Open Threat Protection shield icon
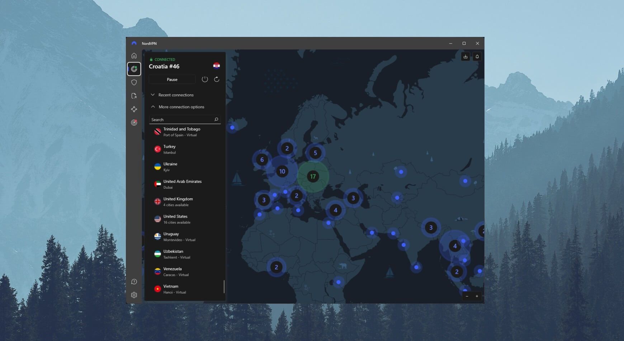Image resolution: width=624 pixels, height=341 pixels. 134,82
